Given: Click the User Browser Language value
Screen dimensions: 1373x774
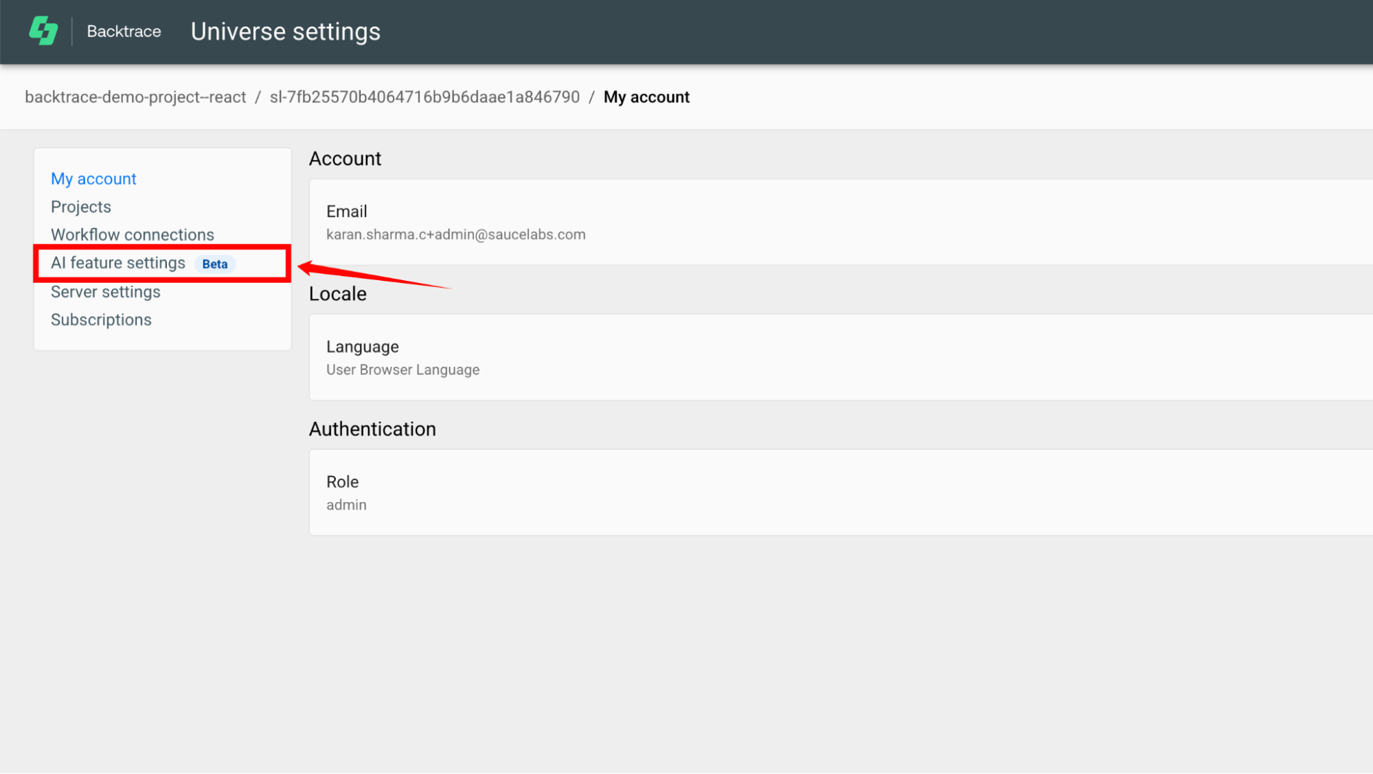Looking at the screenshot, I should (403, 369).
